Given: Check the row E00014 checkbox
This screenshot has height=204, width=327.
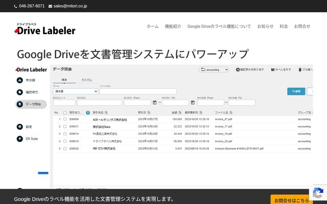Looking at the screenshot, I should click(x=65, y=134).
